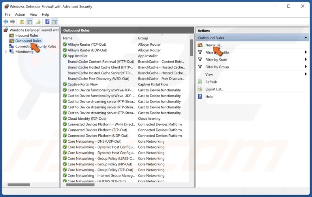The width and height of the screenshot is (312, 197).
Task: Collapse the Outbound Rules actions section arrow
Action: pyautogui.click(x=306, y=38)
